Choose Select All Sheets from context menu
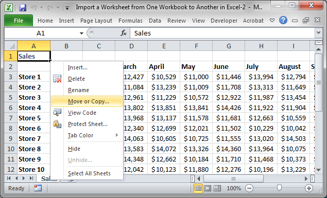 click(87, 173)
